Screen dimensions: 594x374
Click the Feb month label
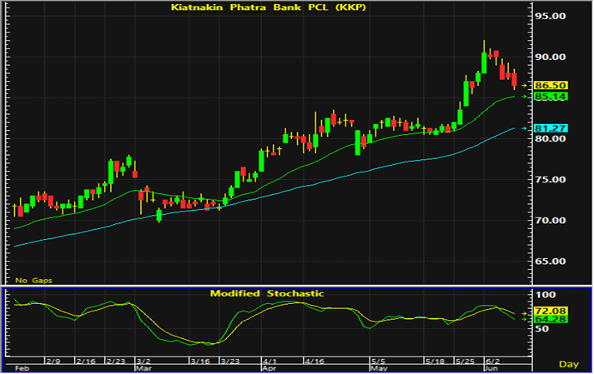(x=22, y=368)
